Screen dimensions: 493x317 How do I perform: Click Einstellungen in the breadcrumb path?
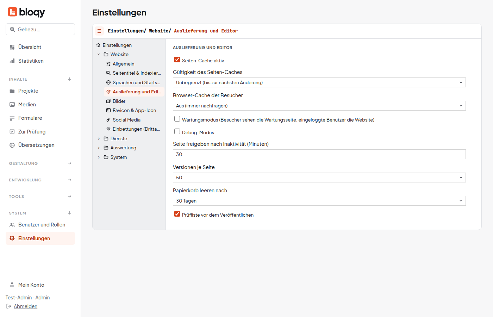tap(127, 31)
